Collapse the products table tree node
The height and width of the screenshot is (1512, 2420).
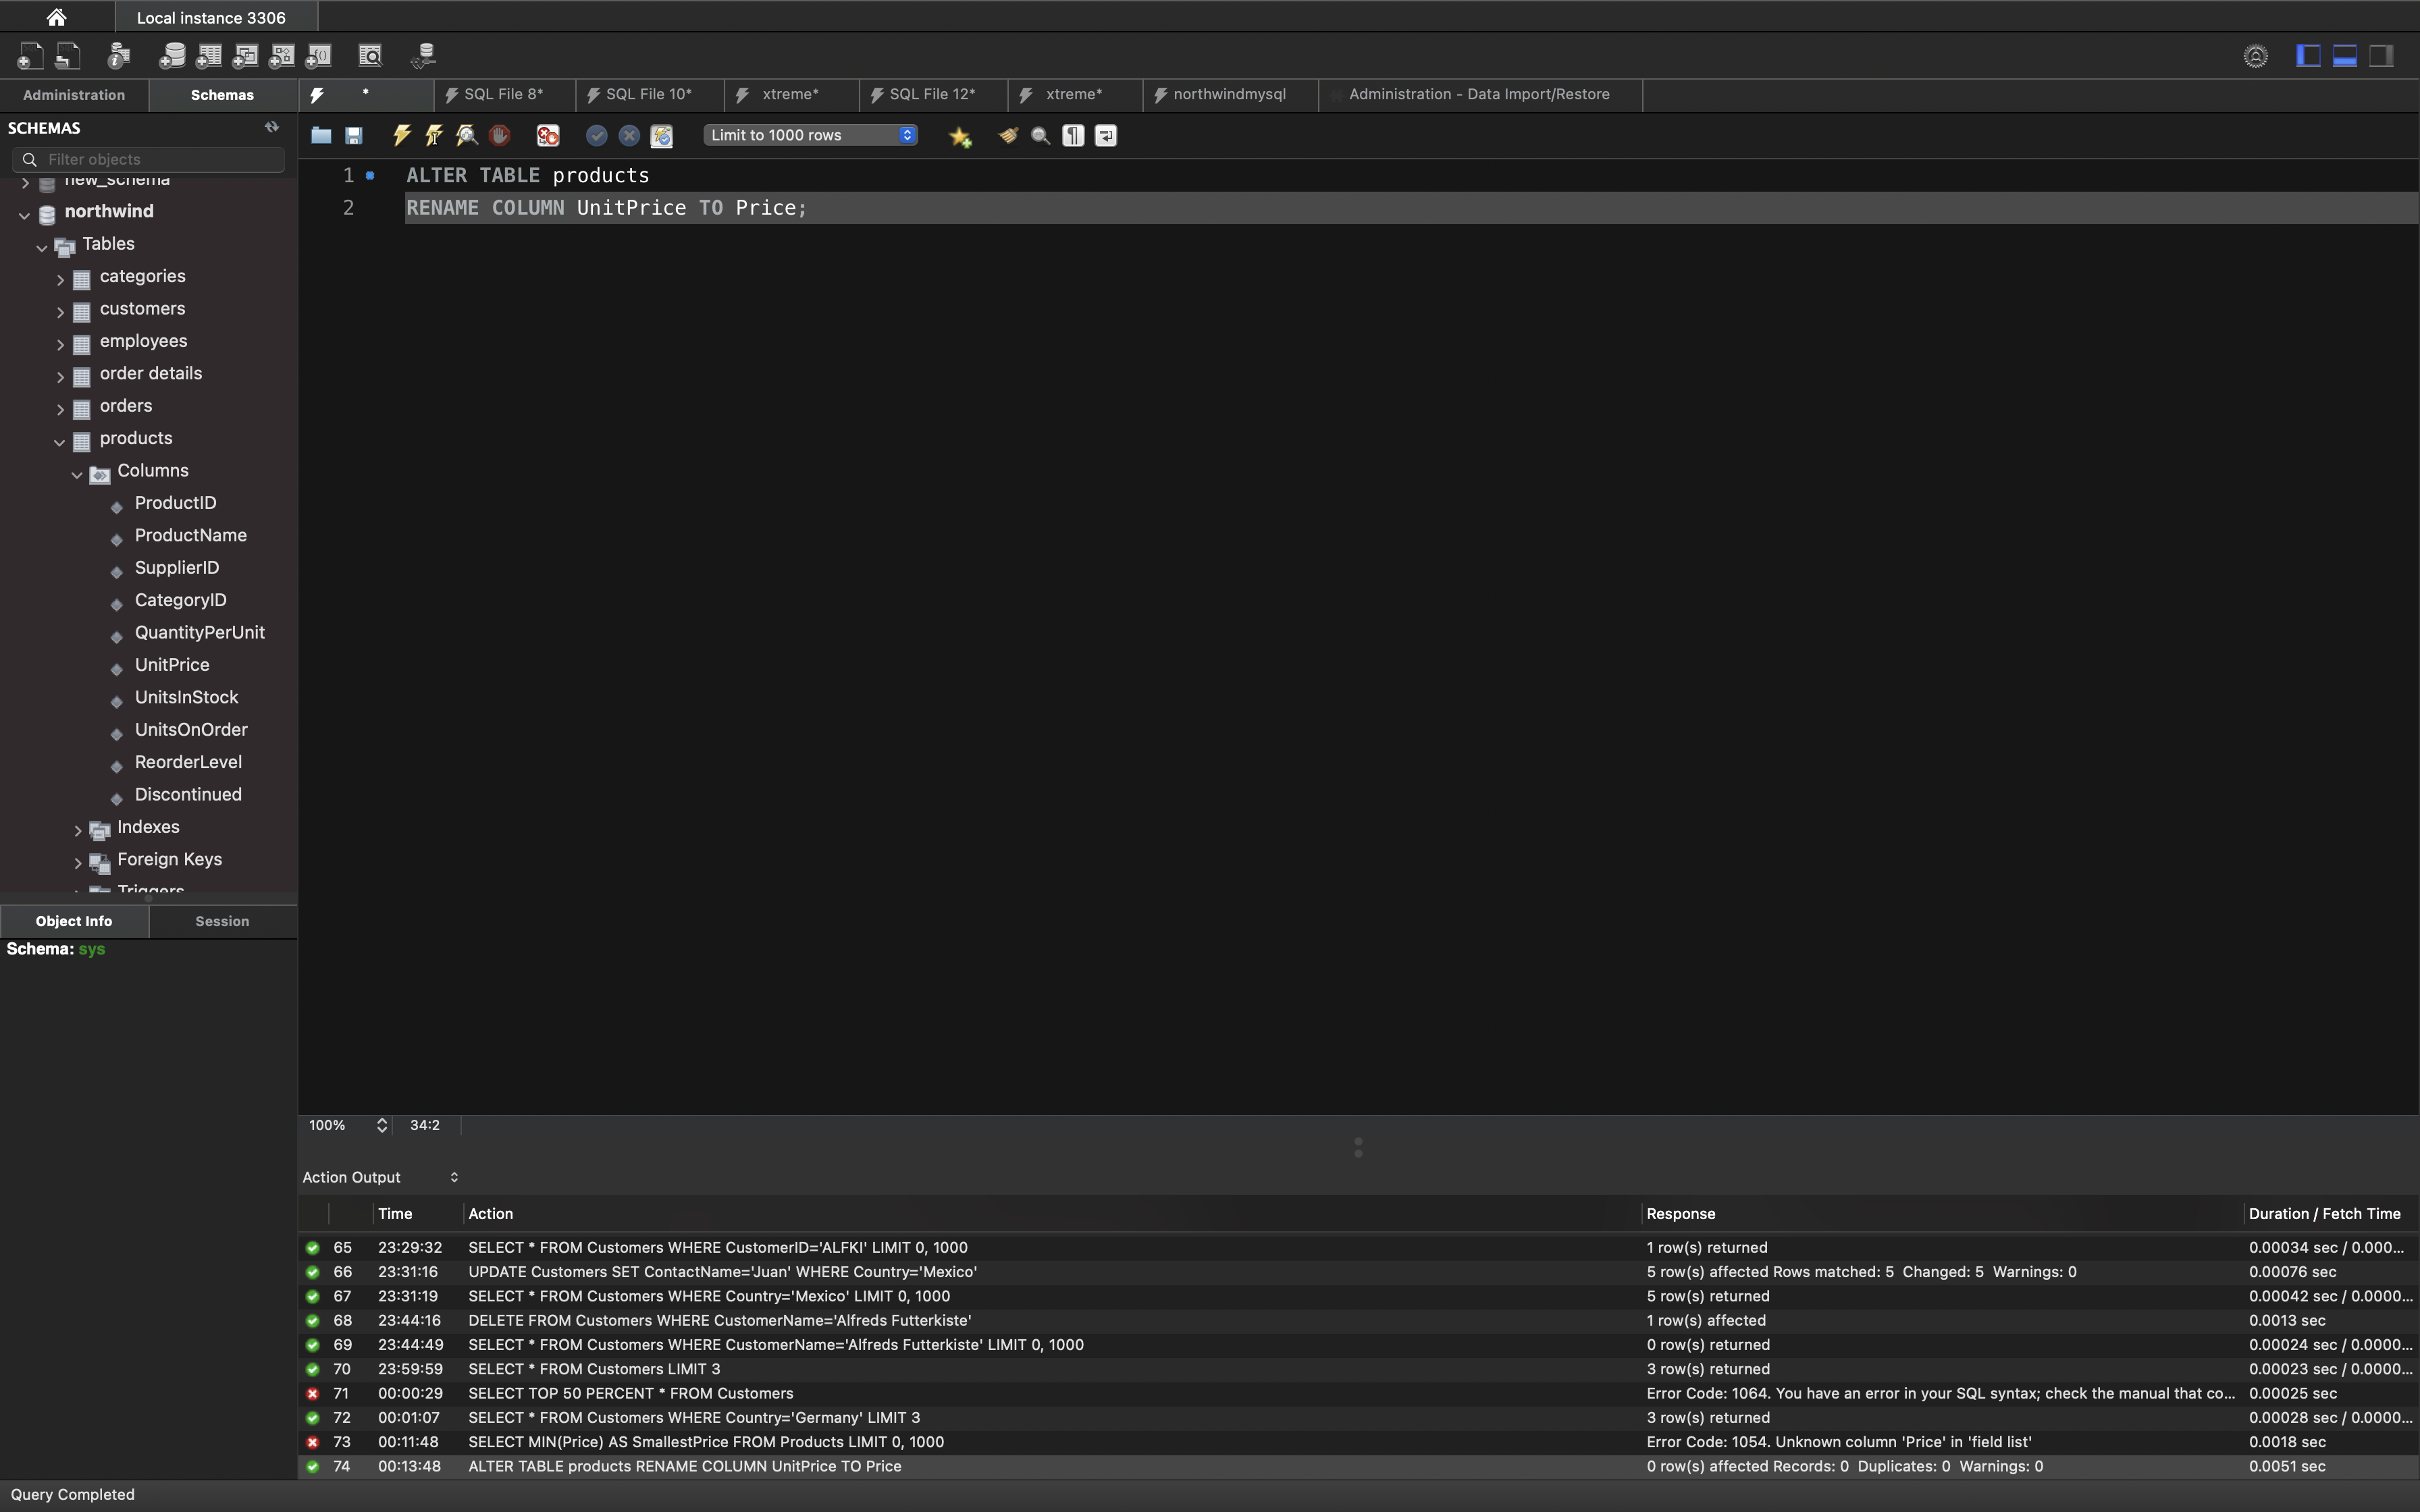60,441
